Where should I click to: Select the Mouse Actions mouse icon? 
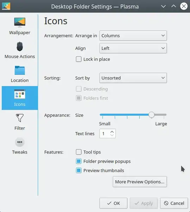[x=20, y=46]
